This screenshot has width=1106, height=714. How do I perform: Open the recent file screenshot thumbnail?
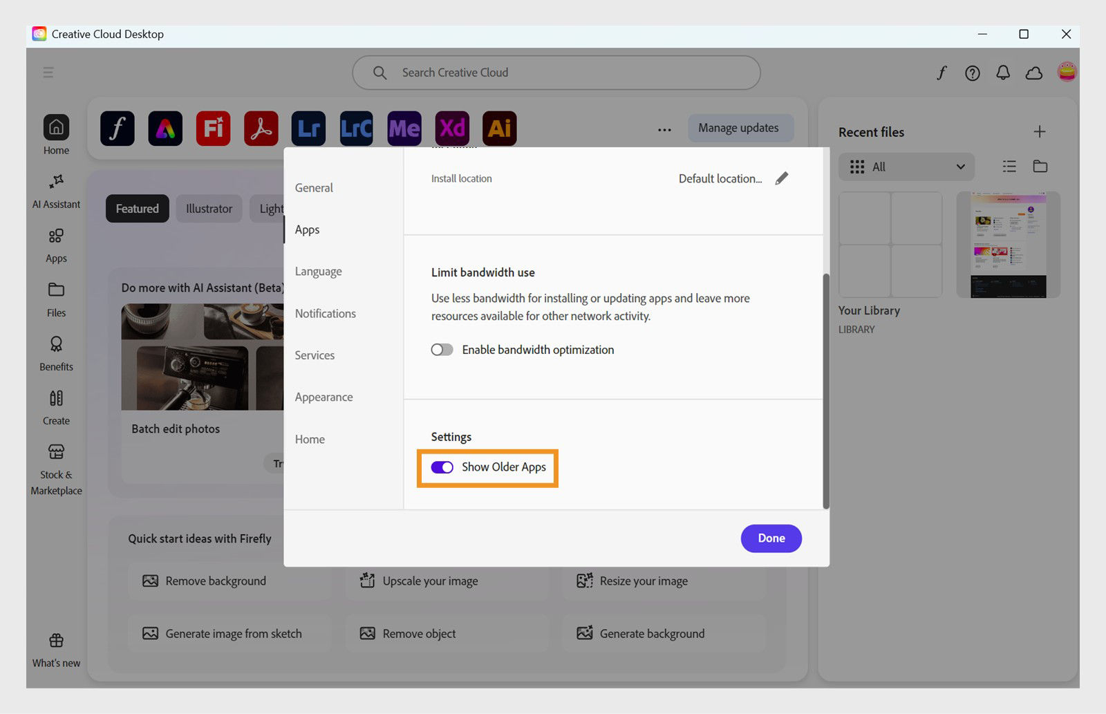(1008, 245)
